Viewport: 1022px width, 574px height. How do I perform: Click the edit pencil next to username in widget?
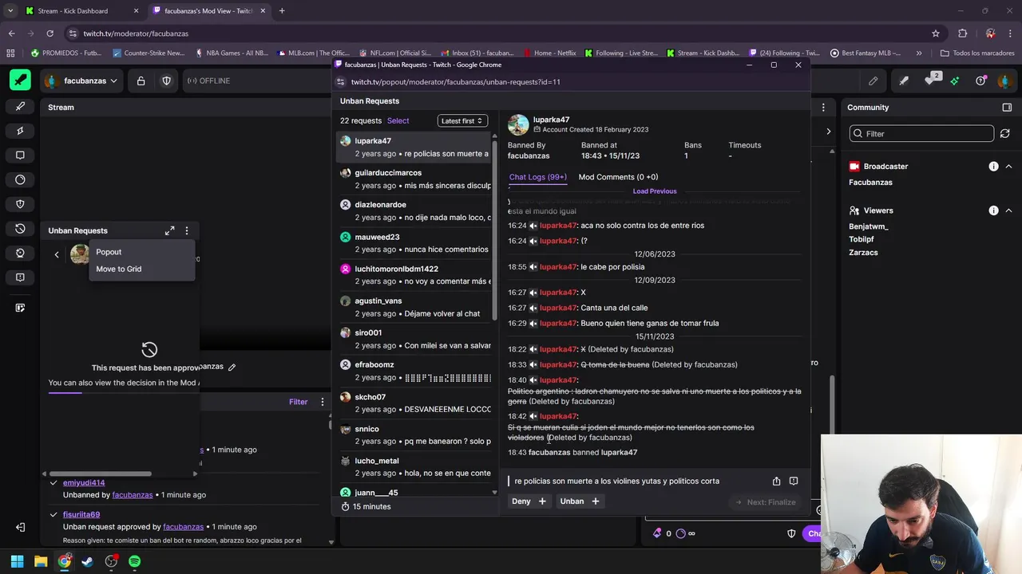click(232, 368)
